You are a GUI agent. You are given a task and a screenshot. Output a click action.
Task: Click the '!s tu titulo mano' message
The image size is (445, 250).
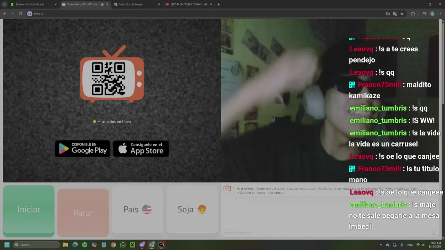(394, 174)
